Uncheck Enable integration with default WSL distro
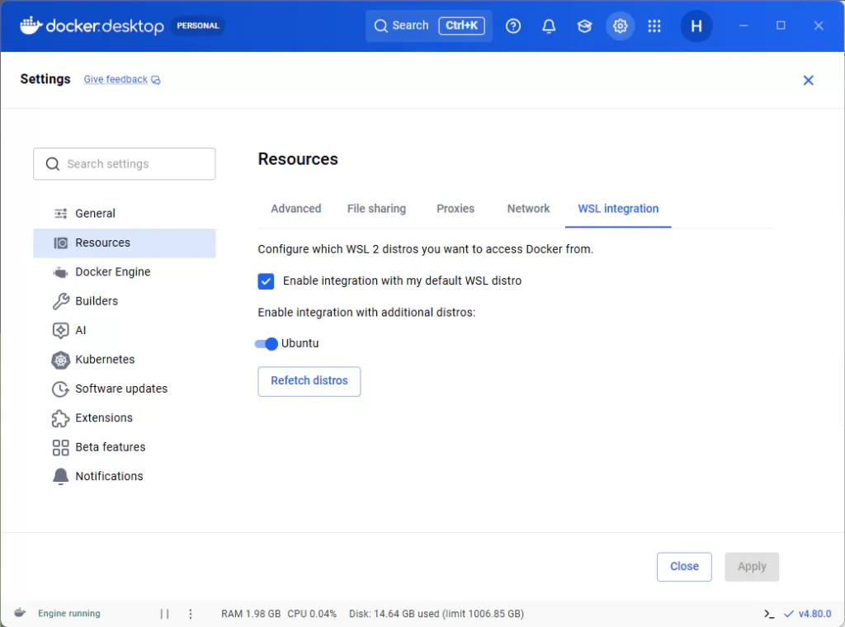The width and height of the screenshot is (845, 627). pyautogui.click(x=266, y=281)
